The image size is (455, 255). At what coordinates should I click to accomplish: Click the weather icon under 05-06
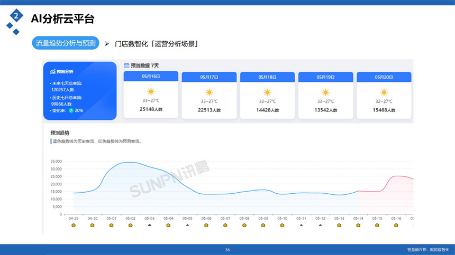[x=206, y=225]
